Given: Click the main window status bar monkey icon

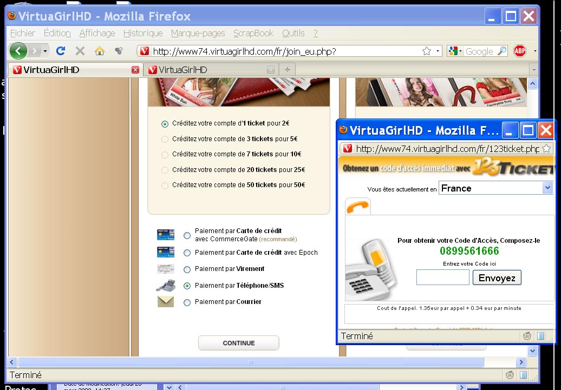Looking at the screenshot, I should point(510,375).
